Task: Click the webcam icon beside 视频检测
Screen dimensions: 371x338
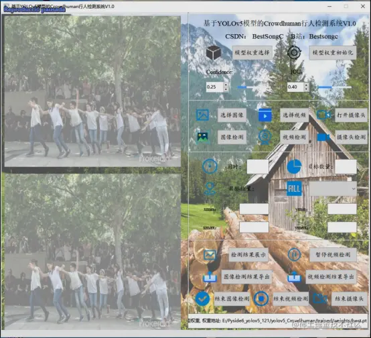Action: pos(265,137)
